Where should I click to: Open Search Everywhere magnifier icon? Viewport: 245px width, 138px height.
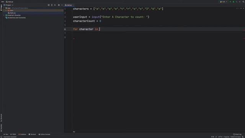[x=243, y=2]
